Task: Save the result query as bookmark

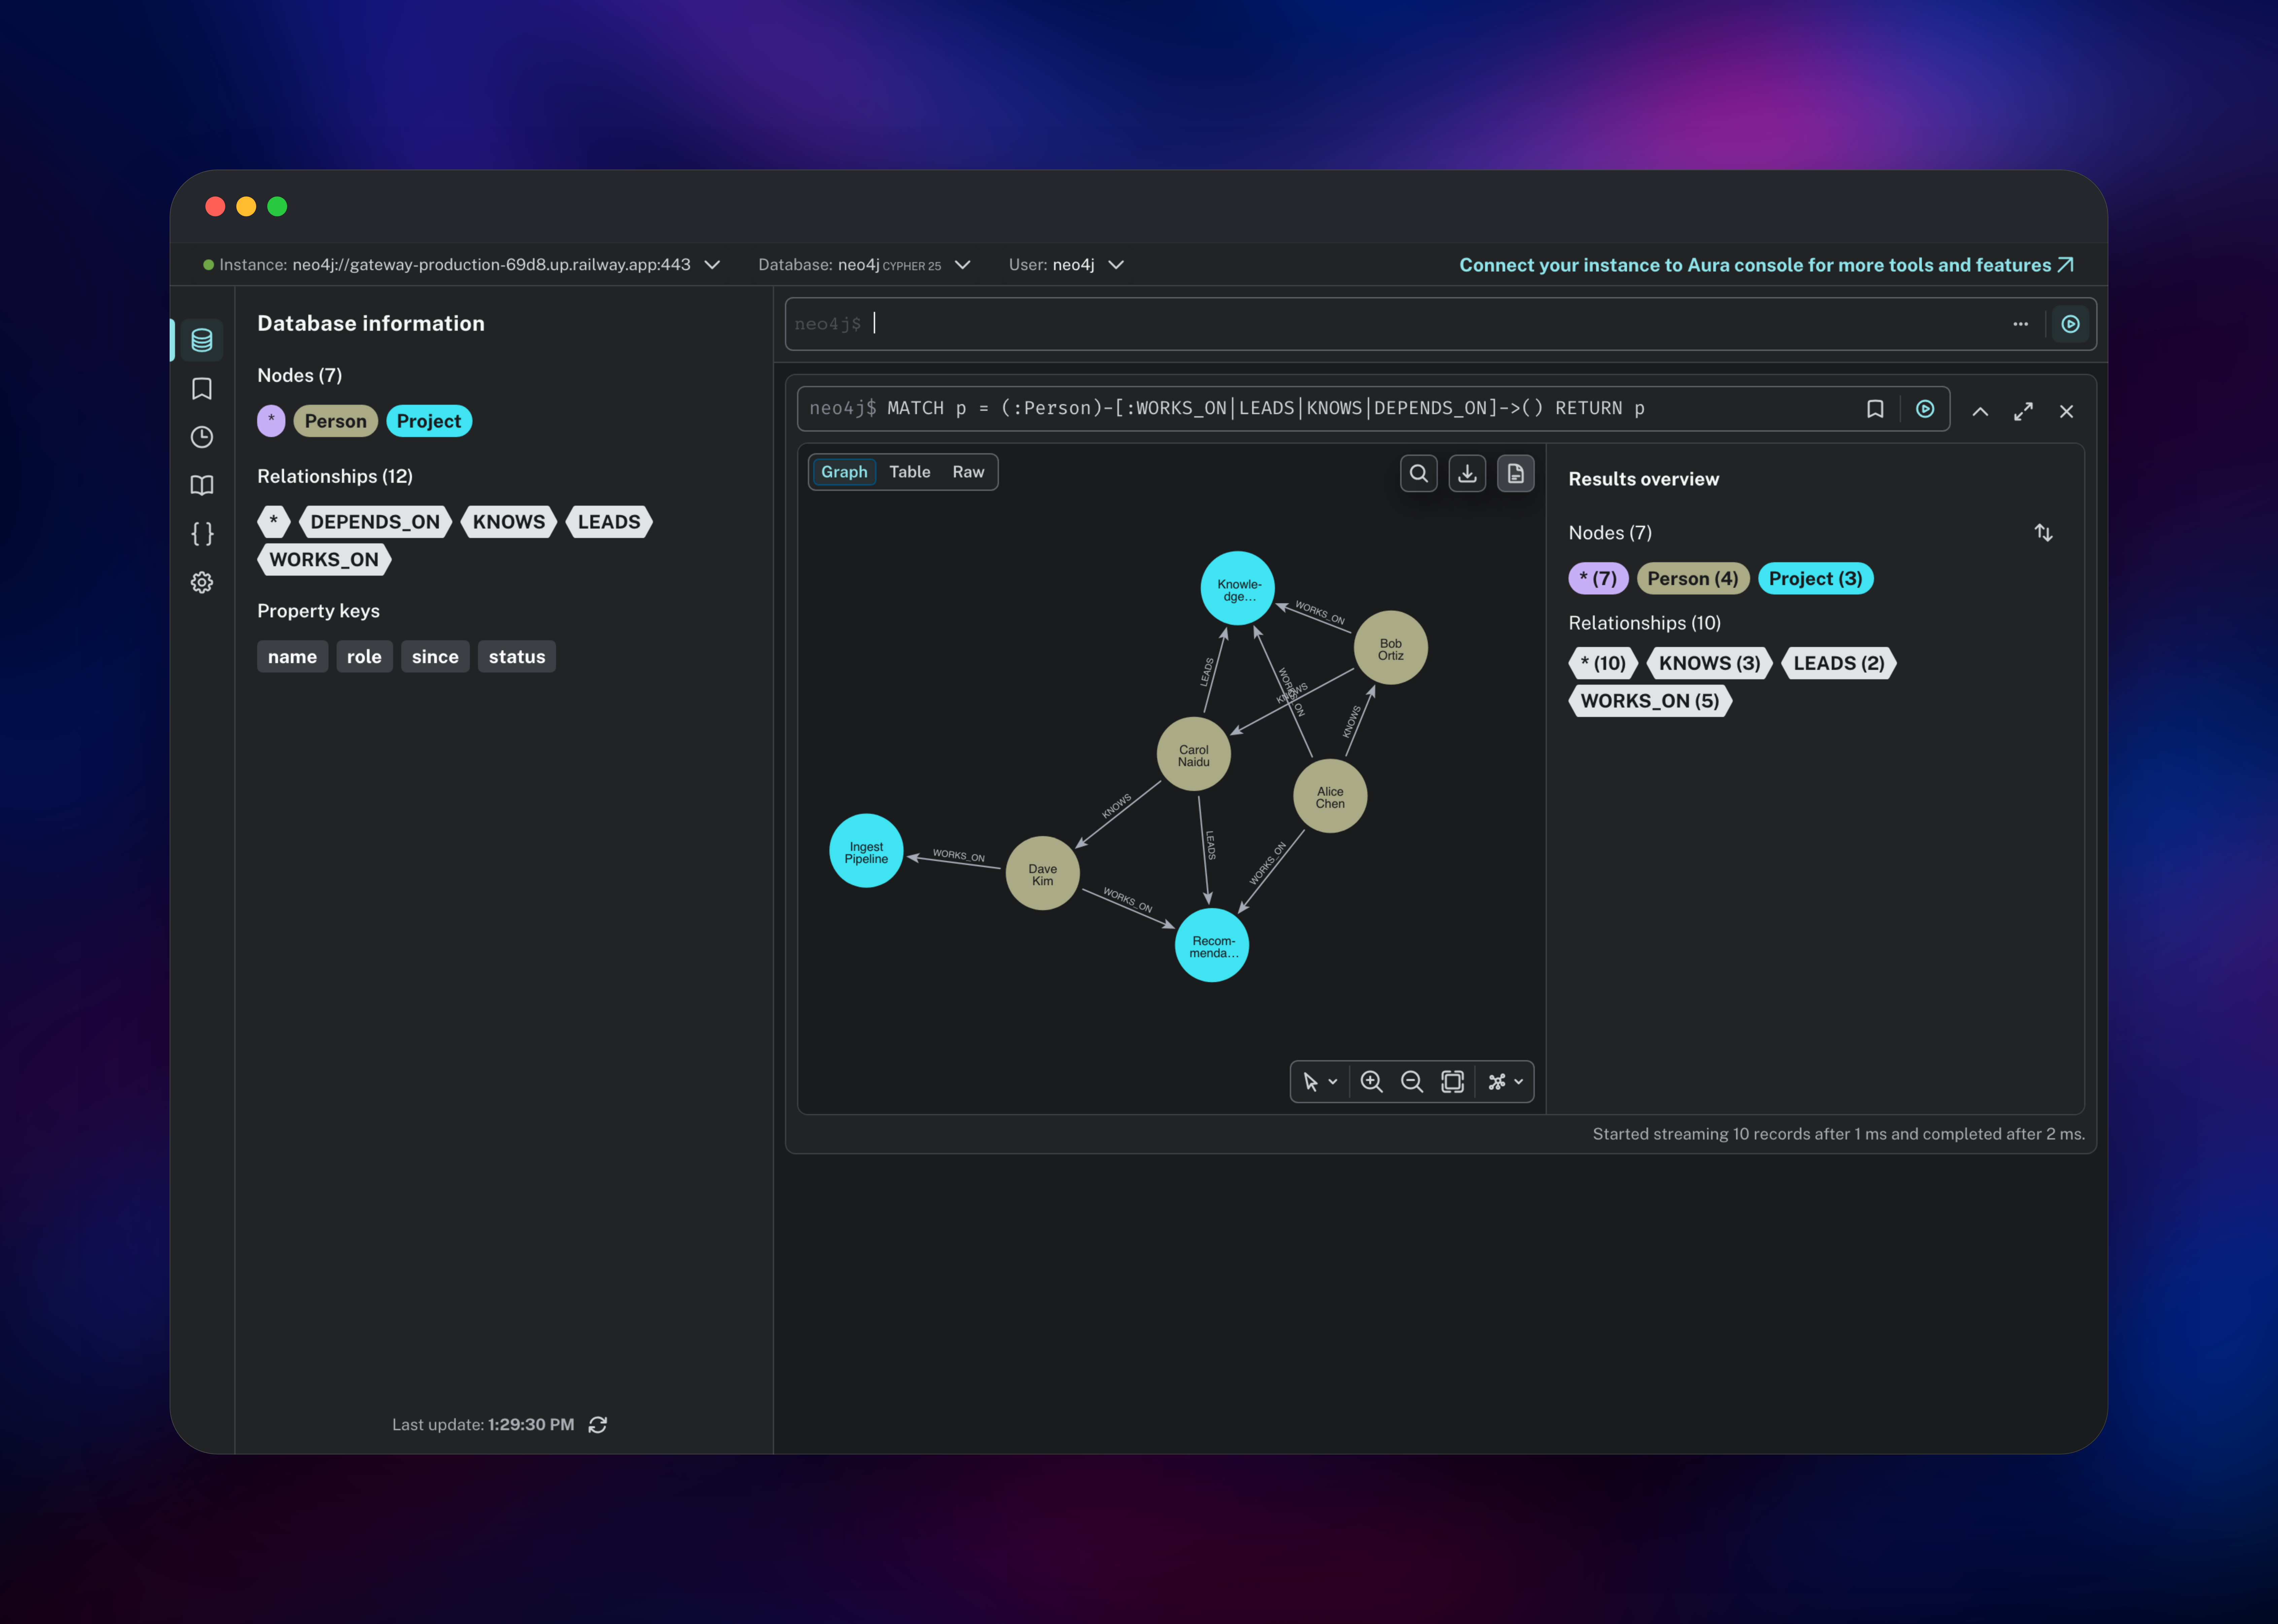Action: (1875, 409)
